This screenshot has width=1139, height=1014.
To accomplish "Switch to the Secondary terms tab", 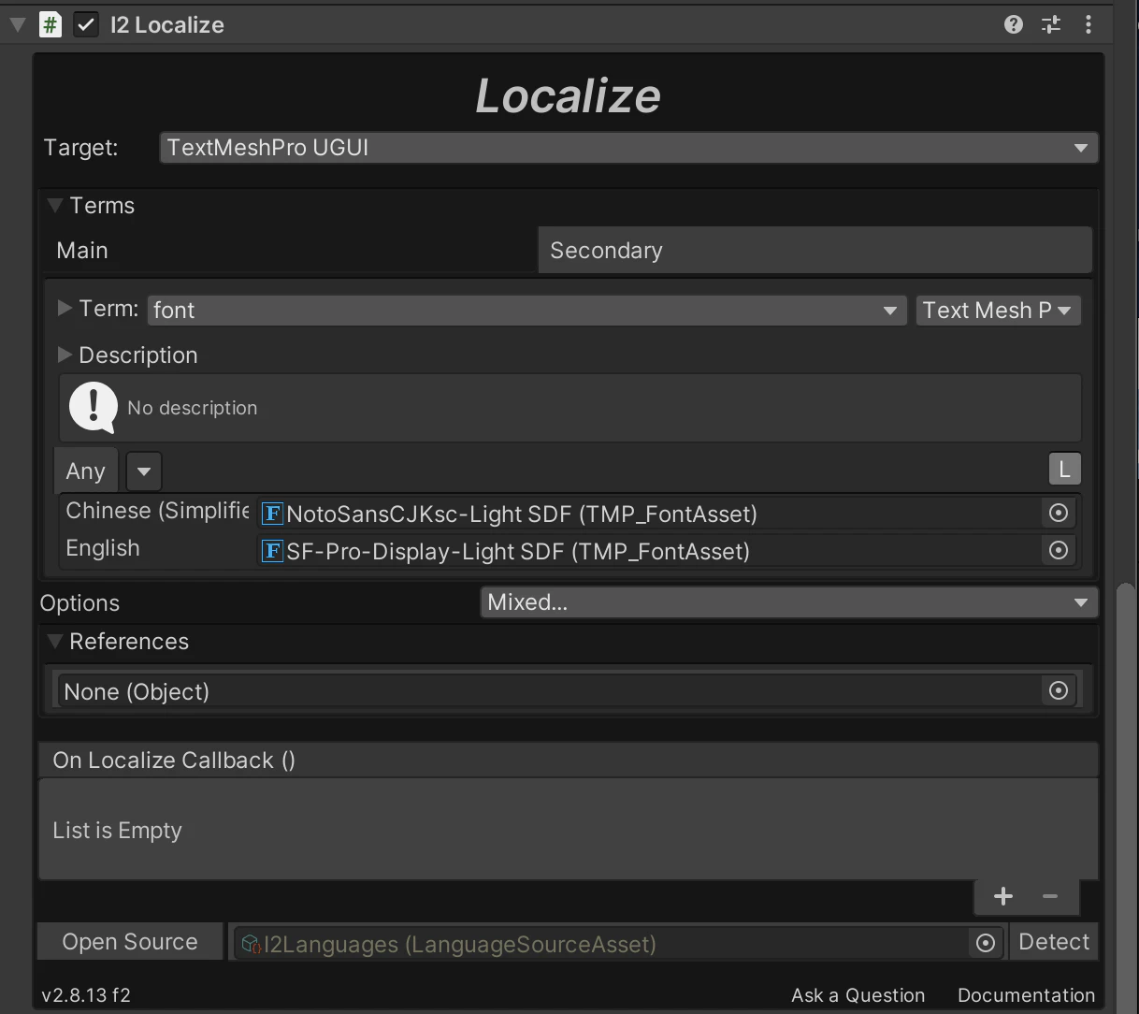I will pyautogui.click(x=815, y=250).
